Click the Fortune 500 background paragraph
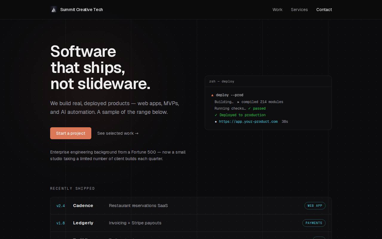This screenshot has width=382, height=239. pyautogui.click(x=118, y=155)
